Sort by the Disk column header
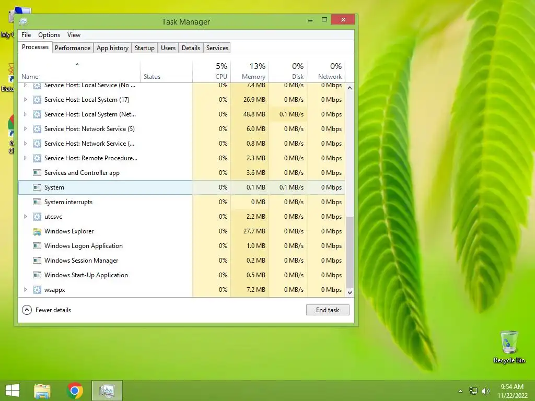 (288, 72)
